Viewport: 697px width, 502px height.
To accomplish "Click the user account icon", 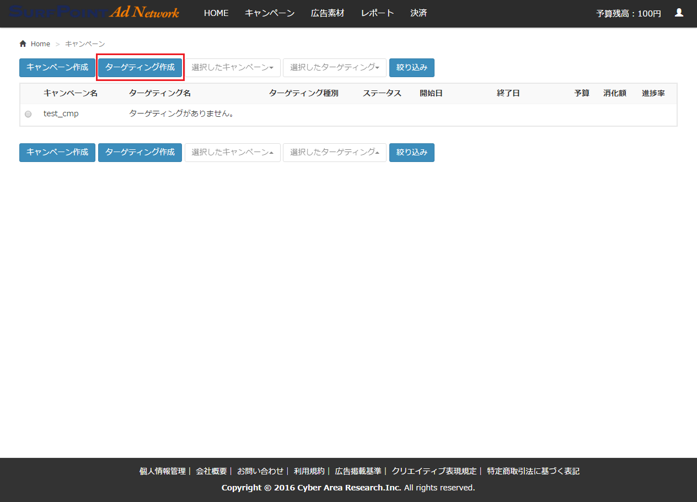I will coord(679,13).
